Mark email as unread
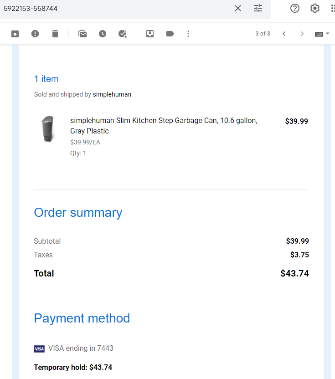335x379 pixels. pos(82,34)
